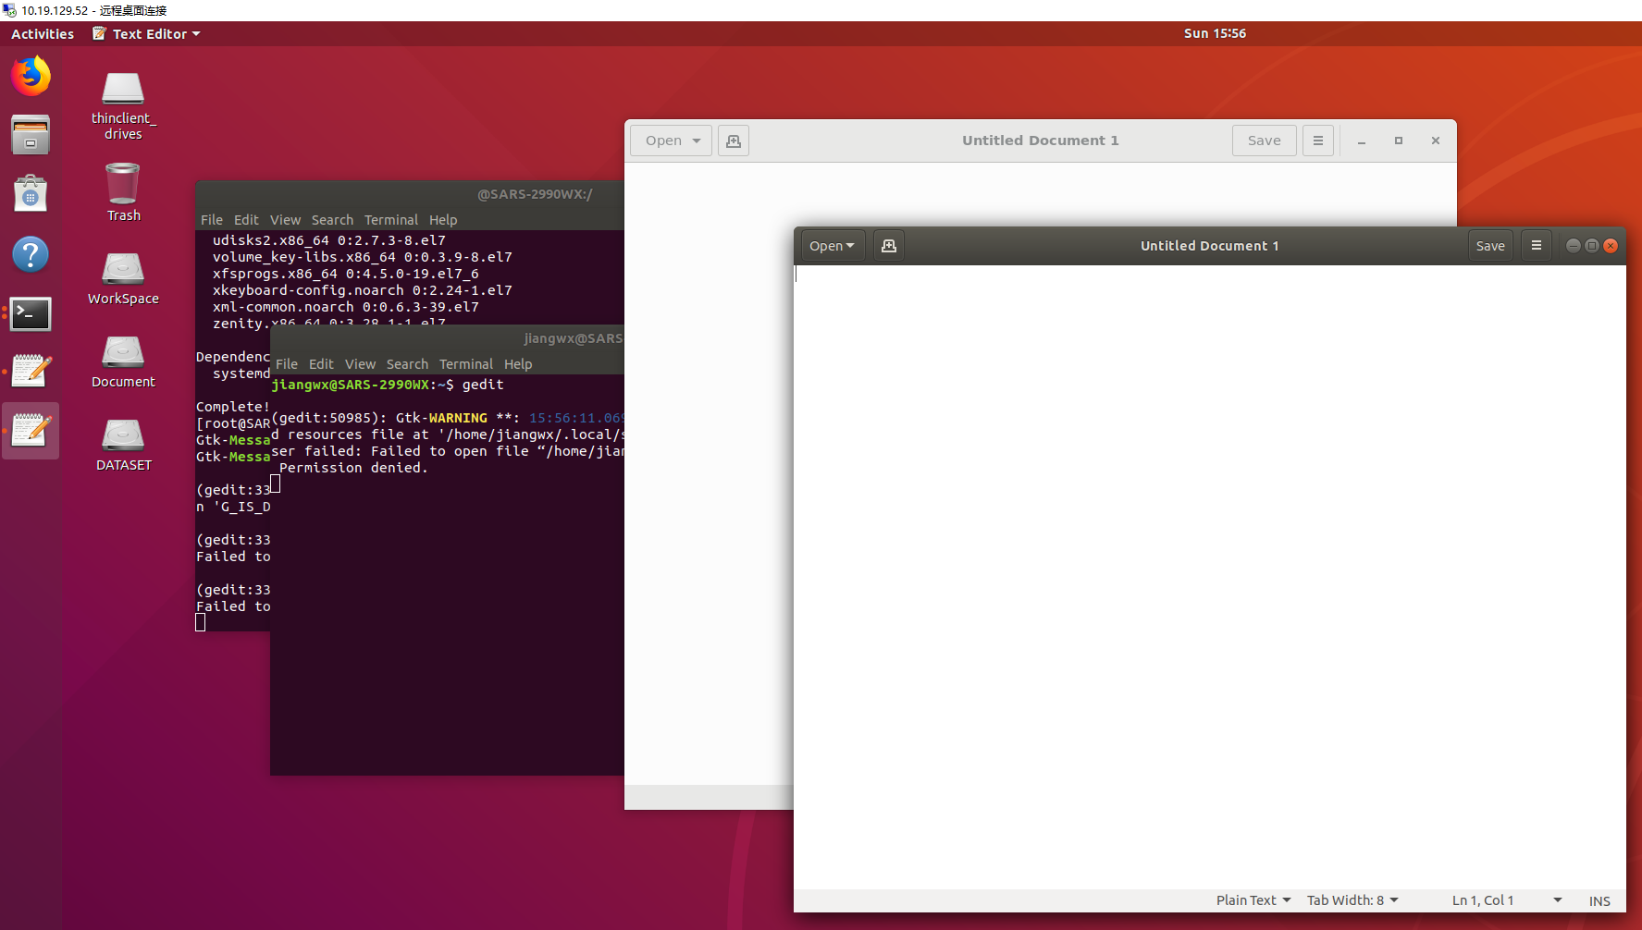Click Save in background gedit window

[1265, 141]
